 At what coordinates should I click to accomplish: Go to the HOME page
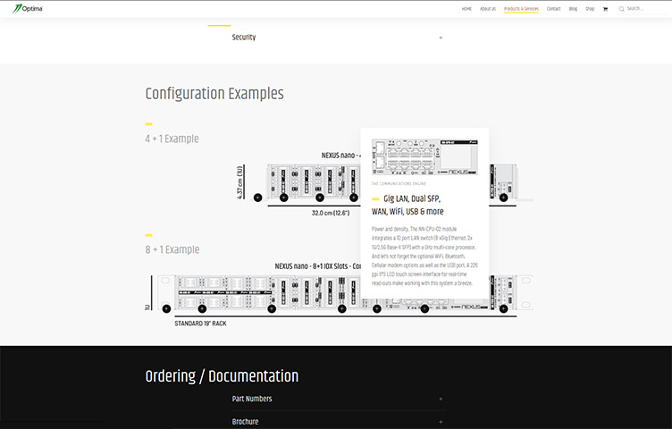466,9
